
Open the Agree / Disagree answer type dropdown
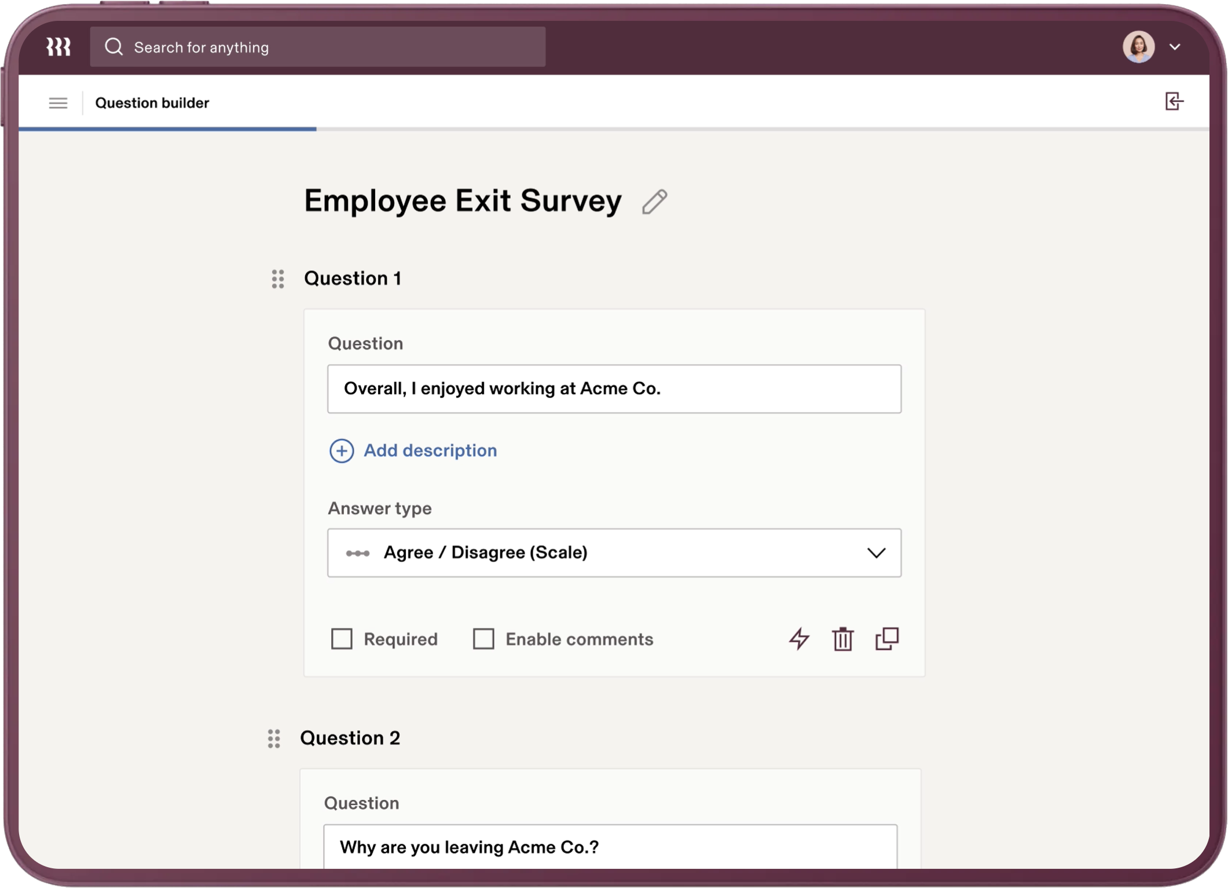614,553
